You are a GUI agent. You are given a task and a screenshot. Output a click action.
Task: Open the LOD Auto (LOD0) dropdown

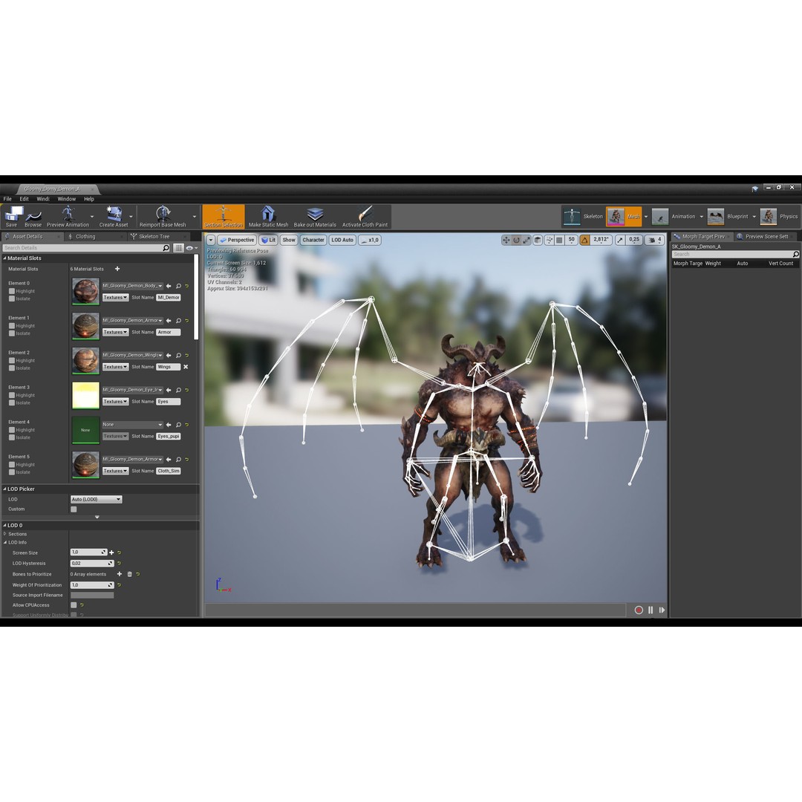[96, 499]
